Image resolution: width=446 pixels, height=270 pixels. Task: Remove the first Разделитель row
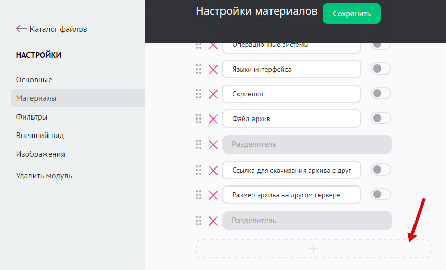point(213,144)
